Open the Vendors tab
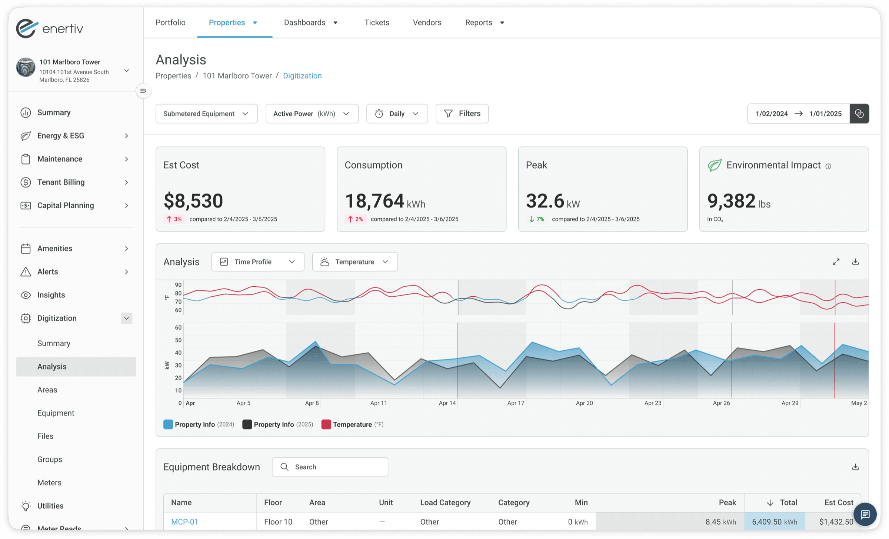Image resolution: width=889 pixels, height=539 pixels. coord(427,23)
